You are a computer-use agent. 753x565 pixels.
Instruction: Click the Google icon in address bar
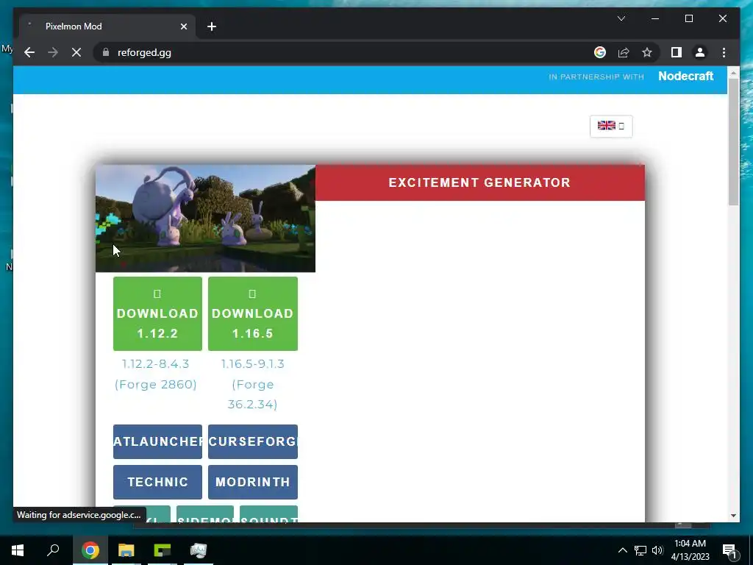(x=600, y=52)
